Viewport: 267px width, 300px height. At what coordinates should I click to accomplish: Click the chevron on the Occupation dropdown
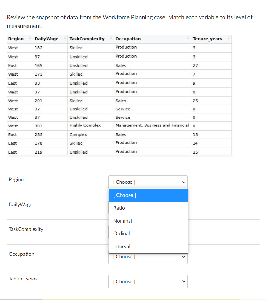point(183,256)
